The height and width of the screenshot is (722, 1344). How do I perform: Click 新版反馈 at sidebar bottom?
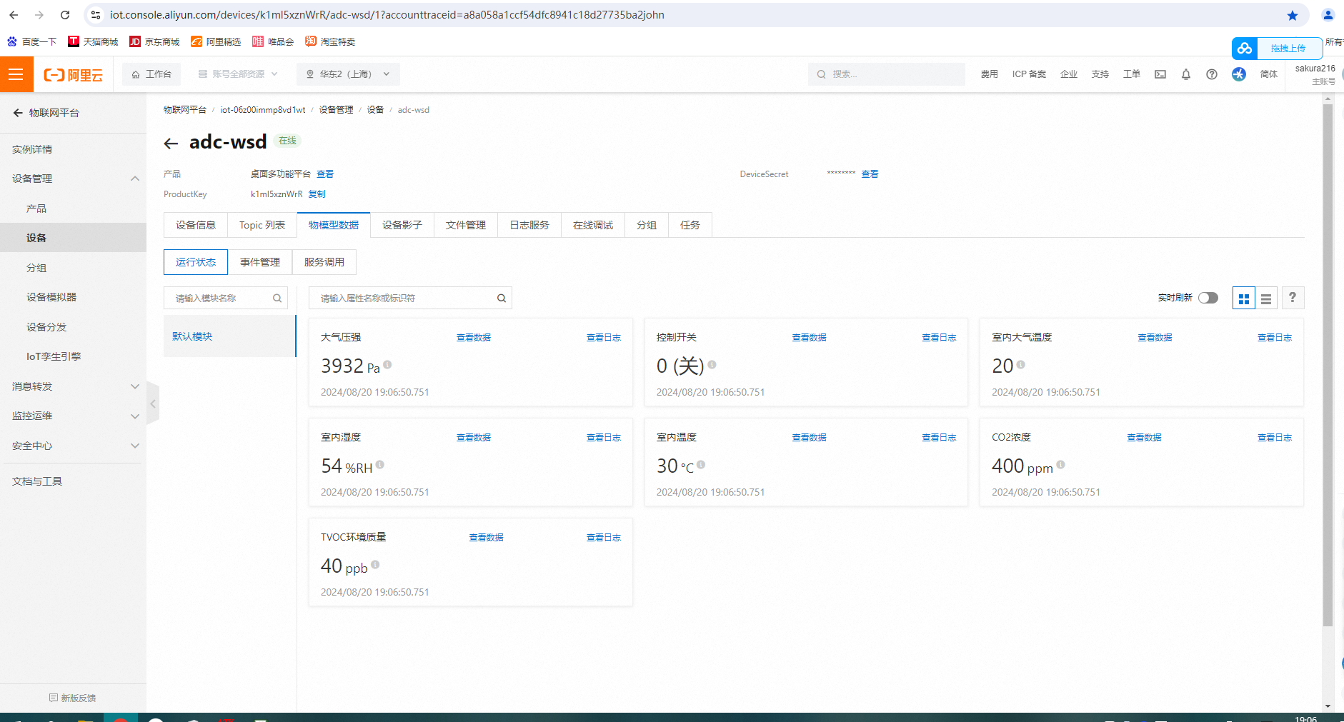click(73, 698)
